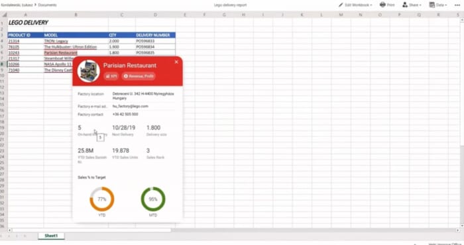Click the Data table icon
464x245 pixels.
[432, 5]
